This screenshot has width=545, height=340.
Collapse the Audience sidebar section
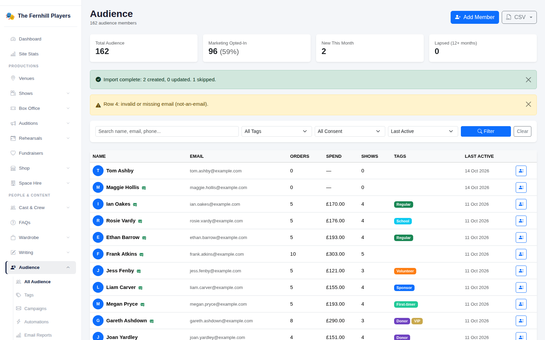tap(41, 268)
